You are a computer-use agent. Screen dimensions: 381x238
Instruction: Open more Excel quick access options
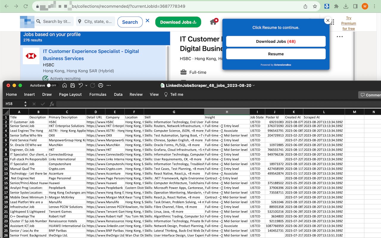(109, 85)
